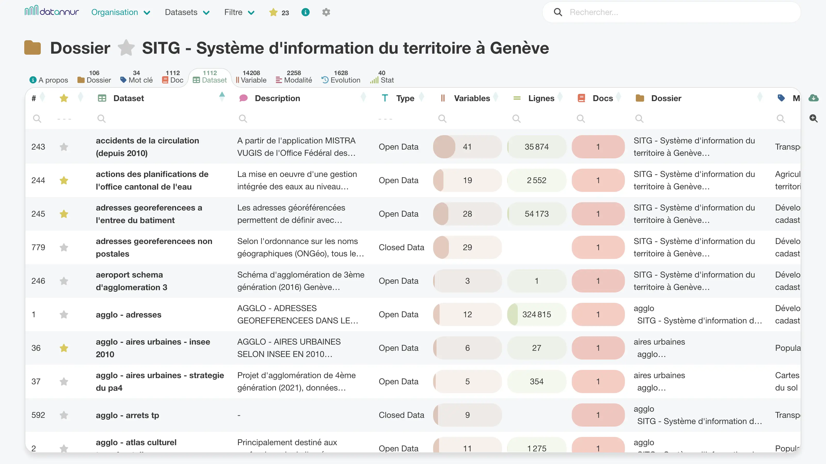The height and width of the screenshot is (464, 826).
Task: Open the Doc tab with 1112
Action: point(172,77)
